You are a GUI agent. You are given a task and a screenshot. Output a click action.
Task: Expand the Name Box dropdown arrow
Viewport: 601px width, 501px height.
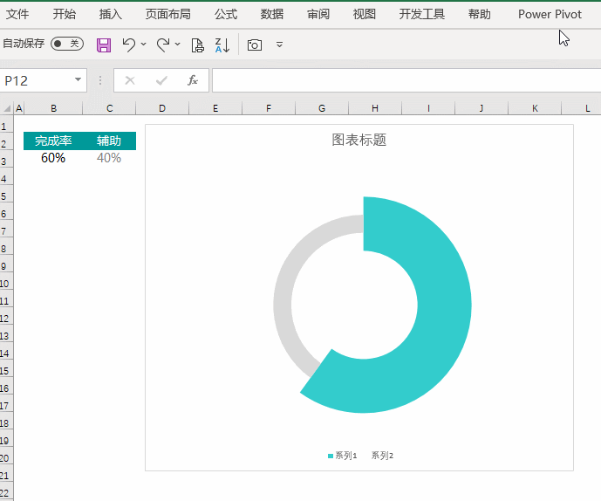78,79
